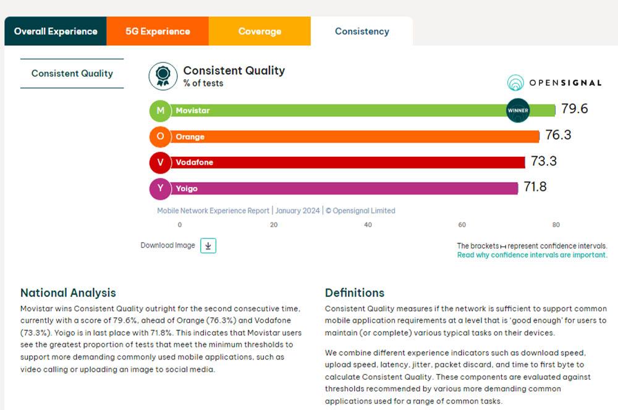Open the 5G Experience tab
The image size is (618, 410).
tap(158, 31)
